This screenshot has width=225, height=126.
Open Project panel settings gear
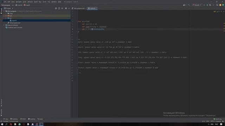66,8
